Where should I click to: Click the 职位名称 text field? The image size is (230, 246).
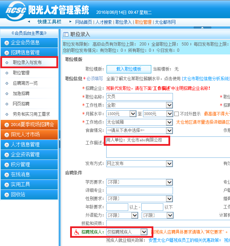pyautogui.click(x=139, y=97)
